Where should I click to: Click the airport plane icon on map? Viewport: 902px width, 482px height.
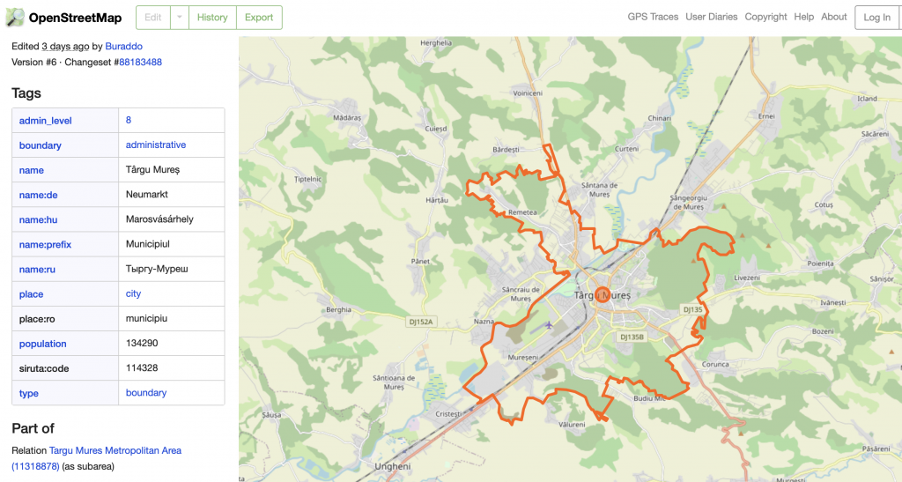[549, 325]
